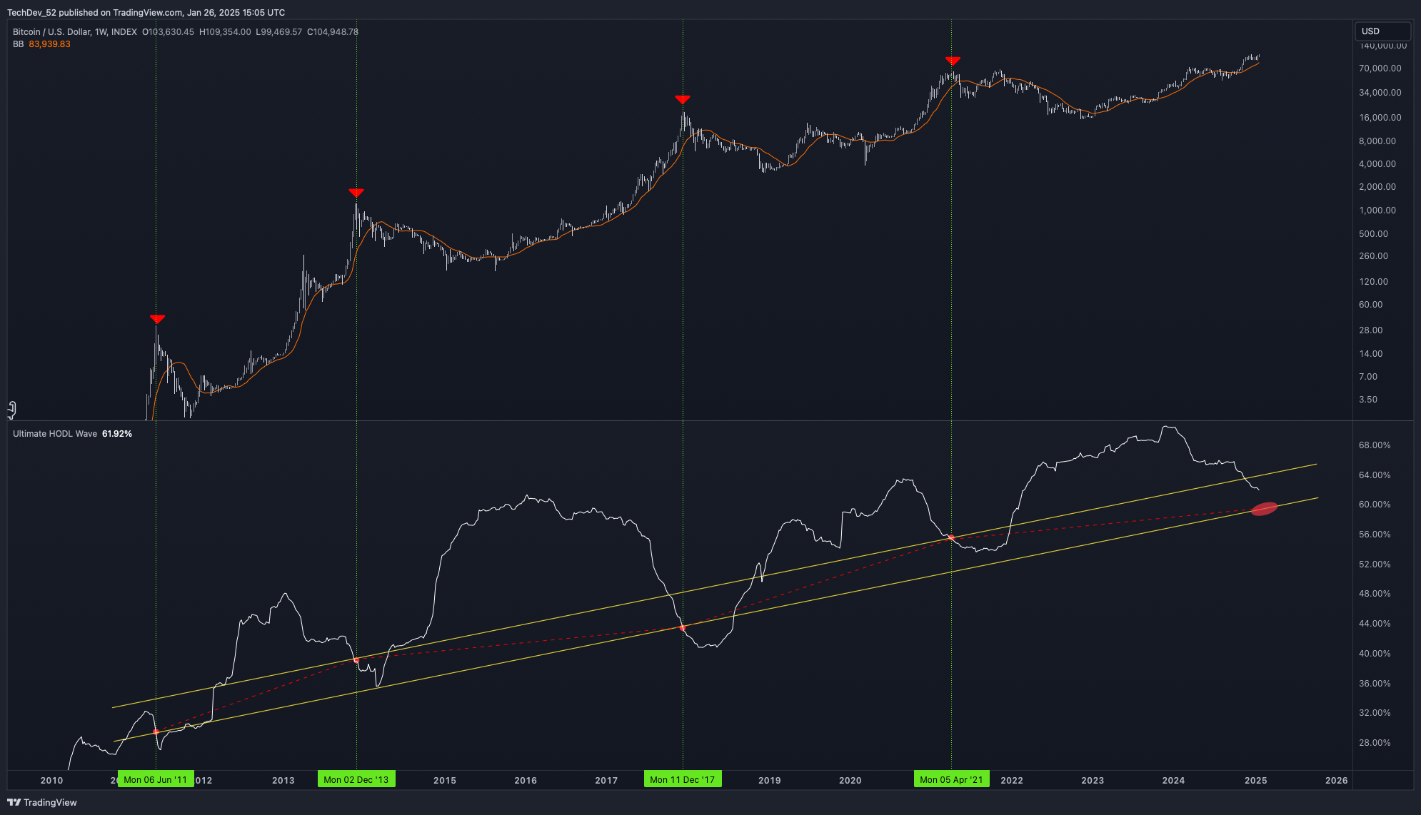
Task: Click the Mon 02 Dec '13 date button
Action: 356,779
